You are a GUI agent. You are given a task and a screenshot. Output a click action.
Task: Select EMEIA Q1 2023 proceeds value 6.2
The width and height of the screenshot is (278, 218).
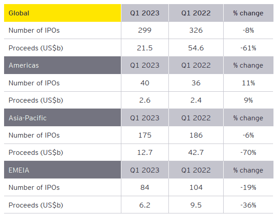(145, 205)
